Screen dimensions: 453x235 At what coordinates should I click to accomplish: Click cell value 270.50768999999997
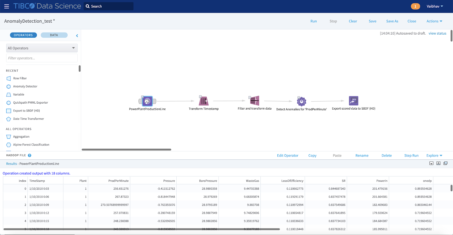[x=115, y=205]
